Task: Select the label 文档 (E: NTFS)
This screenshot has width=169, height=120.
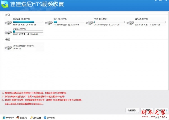Action: 101,19
